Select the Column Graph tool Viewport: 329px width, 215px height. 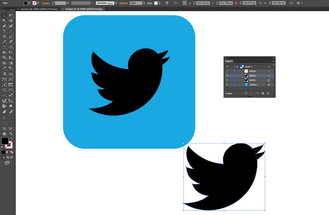11,74
